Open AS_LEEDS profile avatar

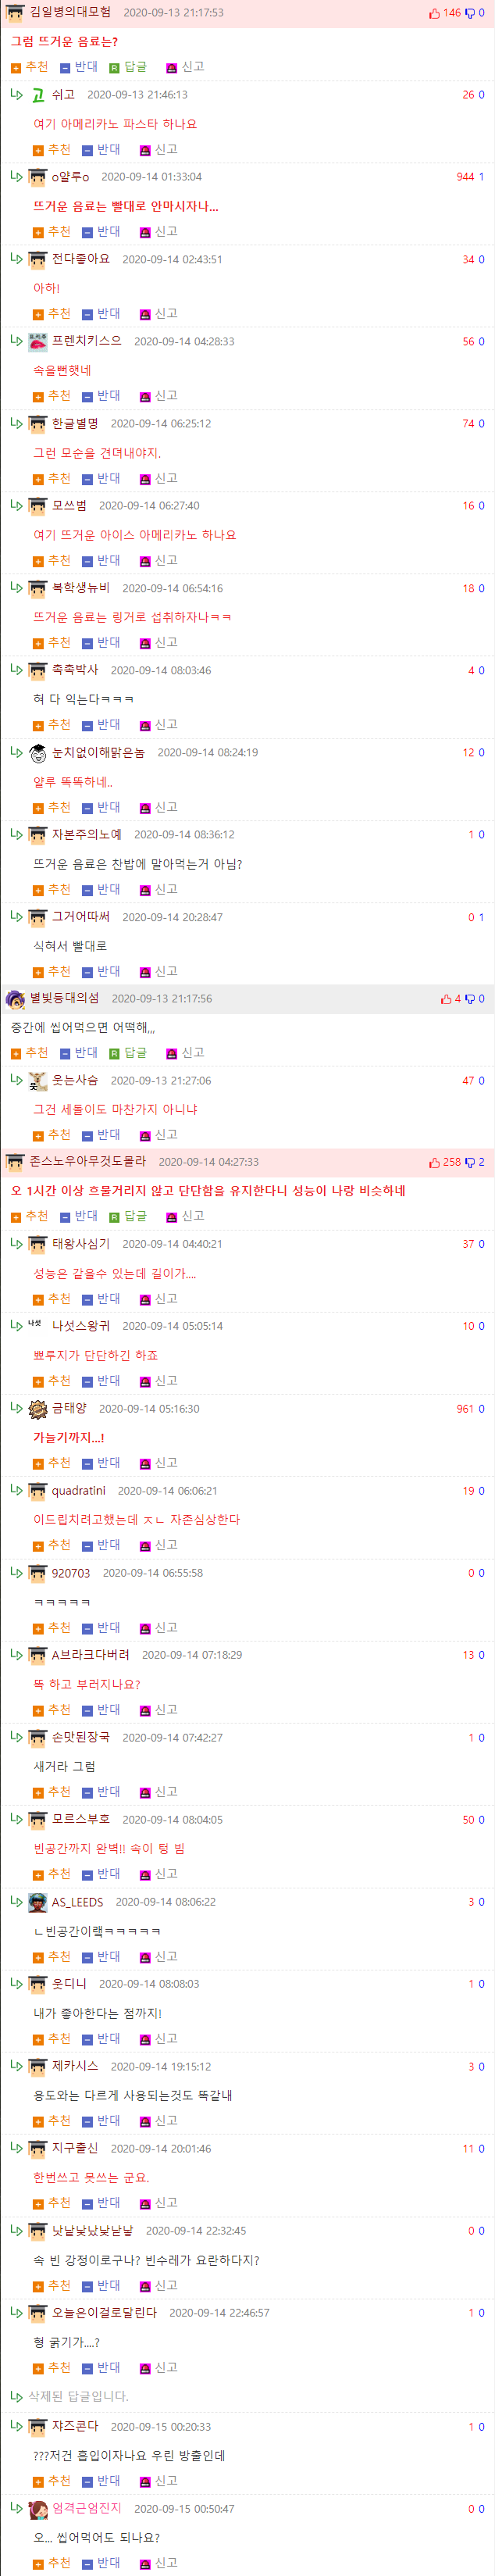click(x=37, y=1902)
